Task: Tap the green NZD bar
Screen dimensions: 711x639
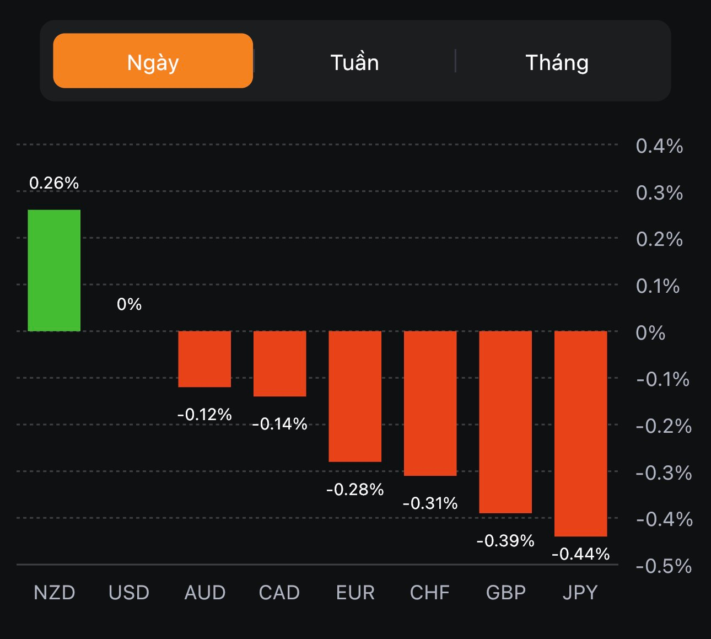Action: tap(54, 270)
